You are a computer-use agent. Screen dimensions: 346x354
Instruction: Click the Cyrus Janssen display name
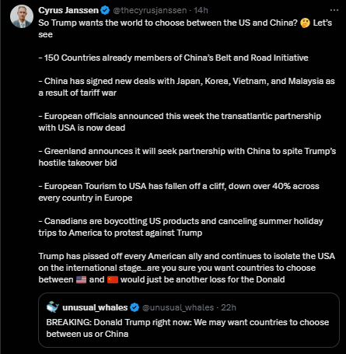(x=68, y=10)
